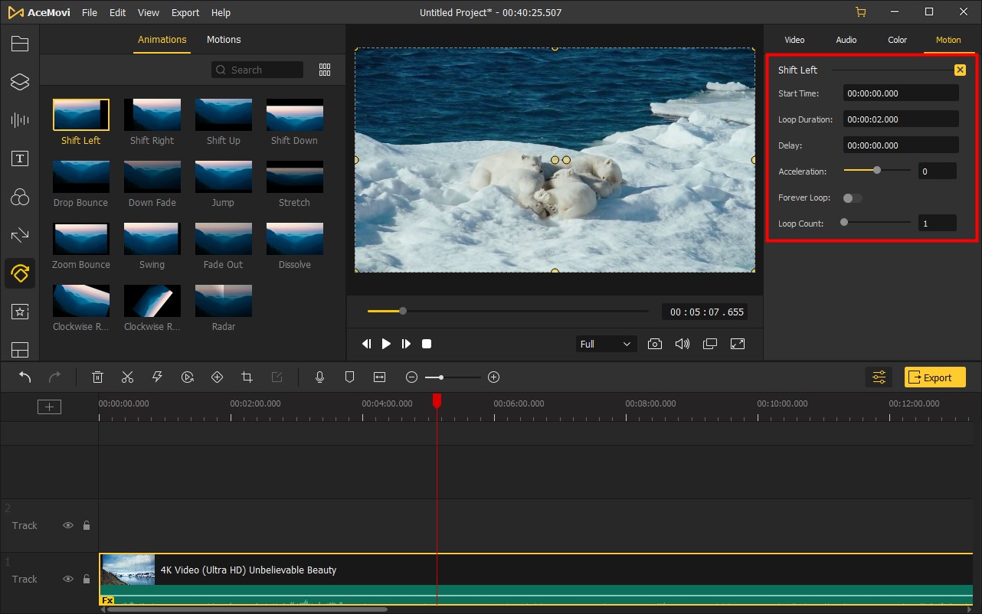Apply the Shift Right animation preset
Image resolution: width=982 pixels, height=614 pixels.
pos(152,113)
